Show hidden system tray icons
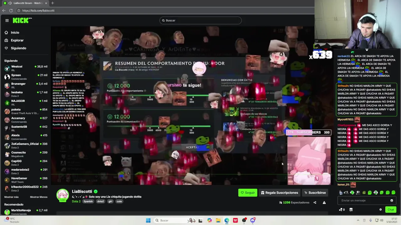Image resolution: width=401 pixels, height=225 pixels. click(358, 220)
